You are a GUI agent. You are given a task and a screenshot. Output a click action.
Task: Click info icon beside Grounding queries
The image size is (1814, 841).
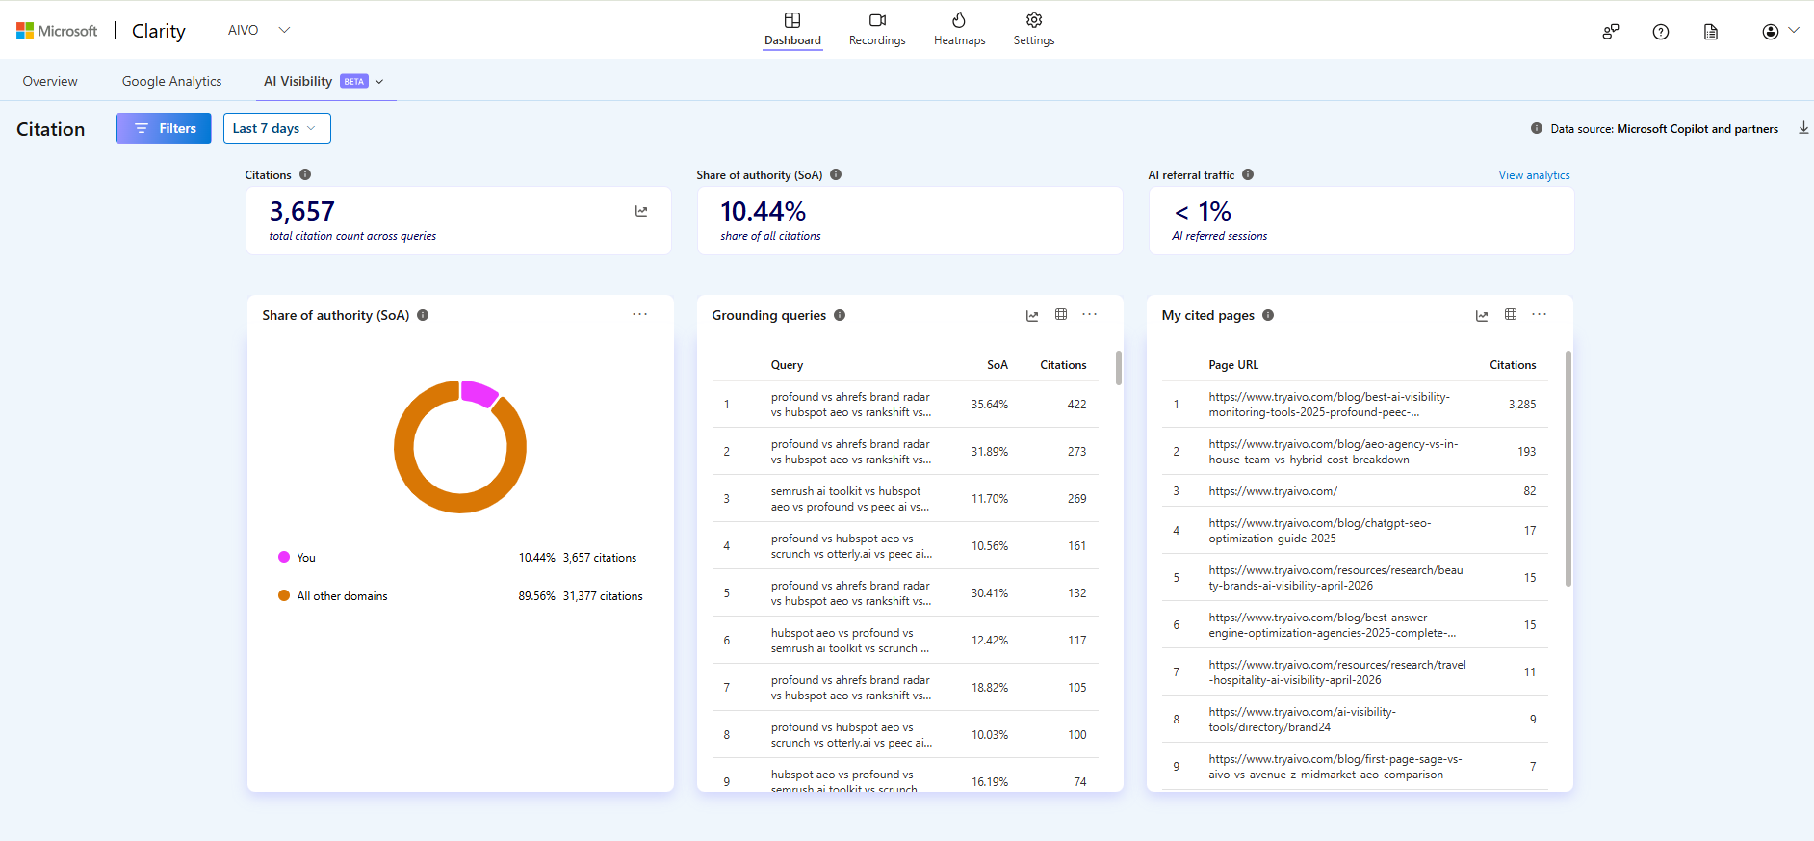(x=840, y=315)
